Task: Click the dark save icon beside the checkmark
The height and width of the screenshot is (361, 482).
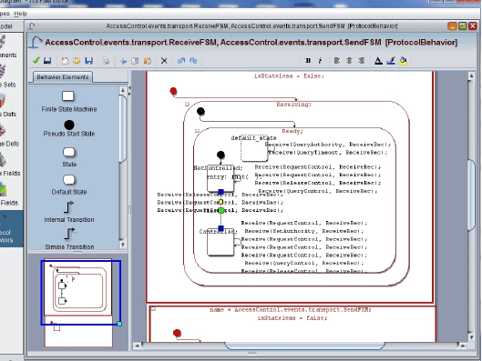Action: [47, 61]
